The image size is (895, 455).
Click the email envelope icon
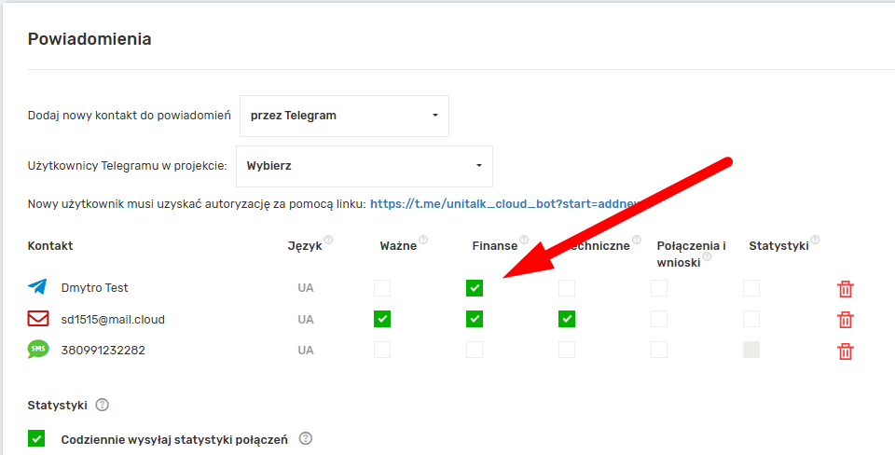(37, 320)
